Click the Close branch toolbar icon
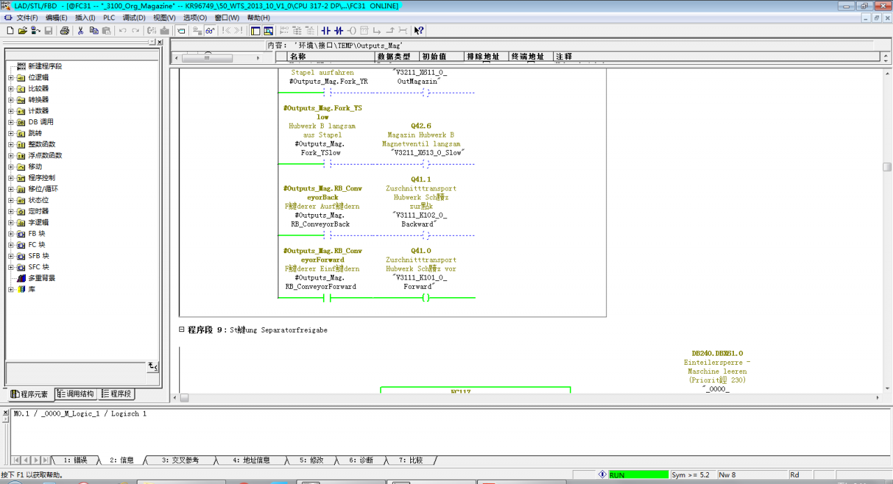The width and height of the screenshot is (893, 484). [x=390, y=31]
